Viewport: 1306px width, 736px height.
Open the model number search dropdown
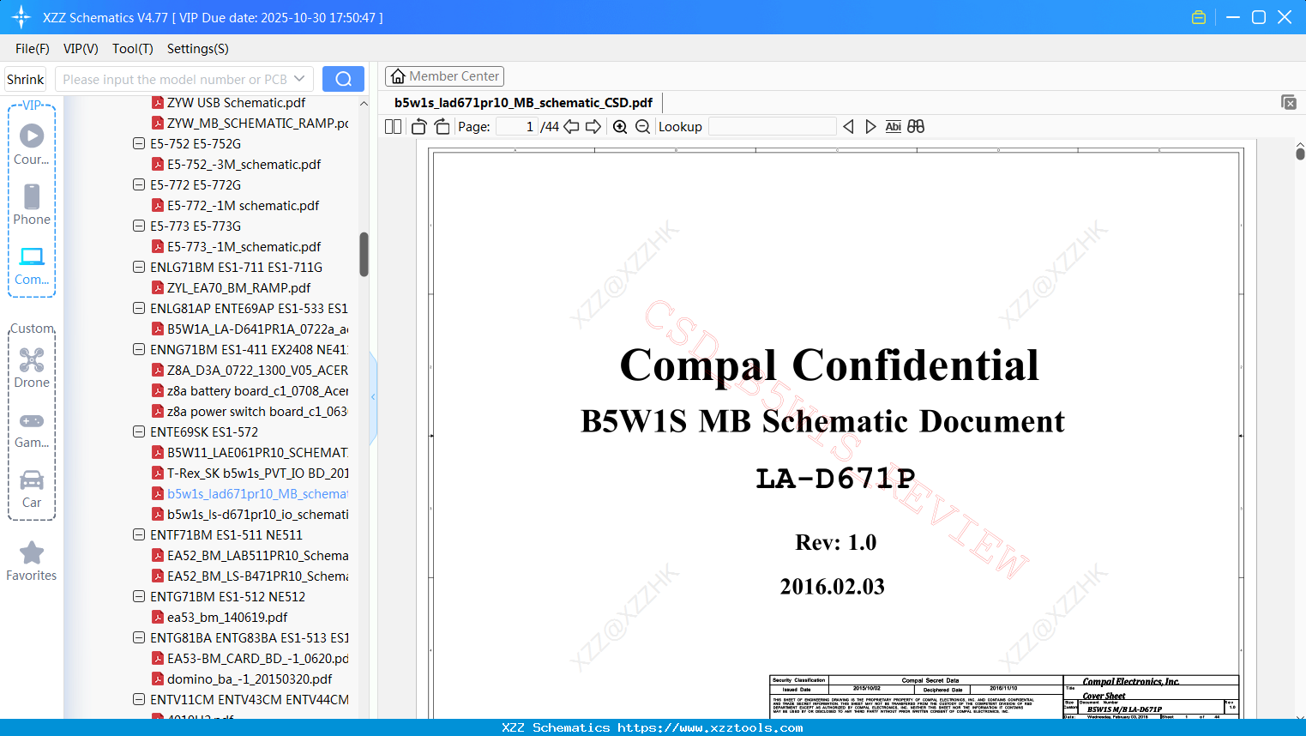[x=299, y=79]
